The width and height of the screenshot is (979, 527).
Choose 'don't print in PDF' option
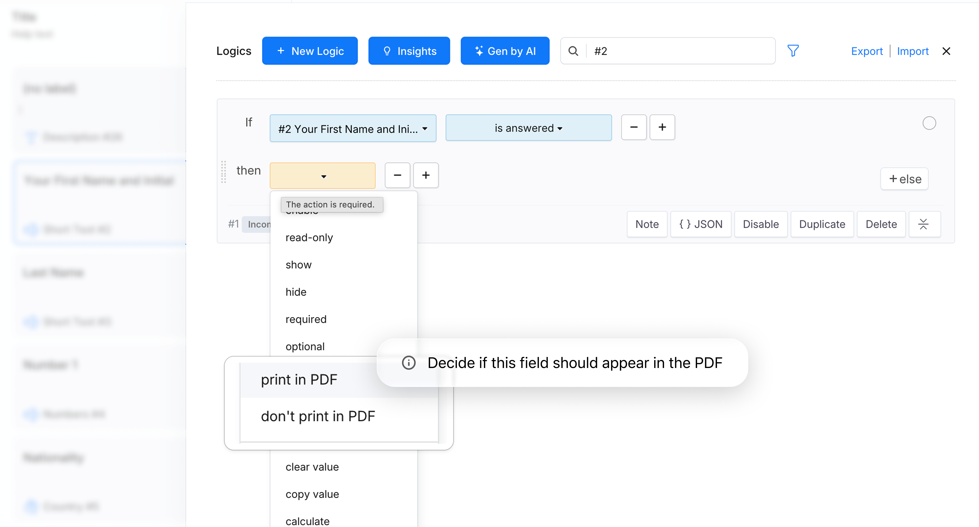318,416
